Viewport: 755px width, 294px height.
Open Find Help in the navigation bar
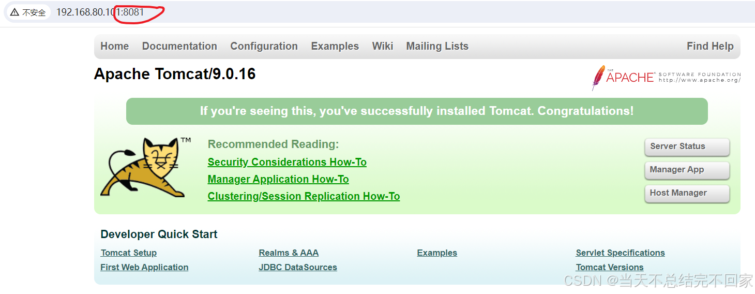click(710, 46)
